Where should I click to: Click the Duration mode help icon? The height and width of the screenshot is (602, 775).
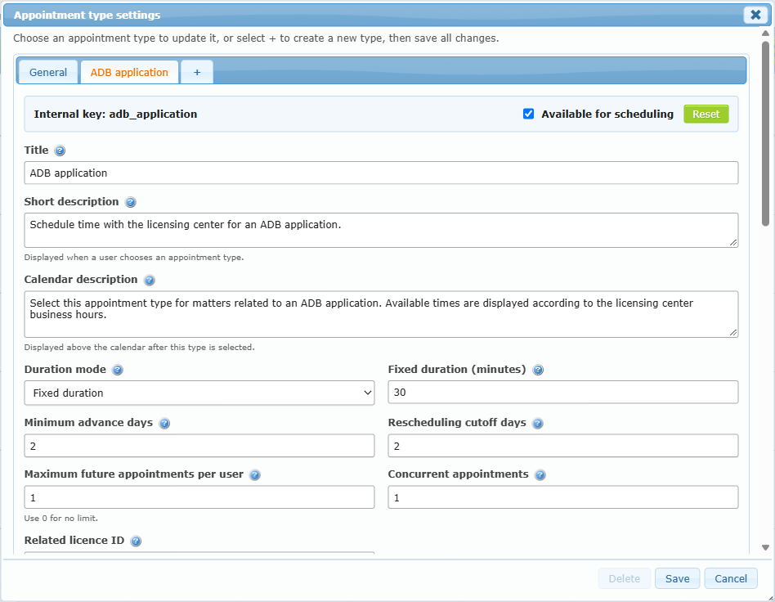coord(118,370)
